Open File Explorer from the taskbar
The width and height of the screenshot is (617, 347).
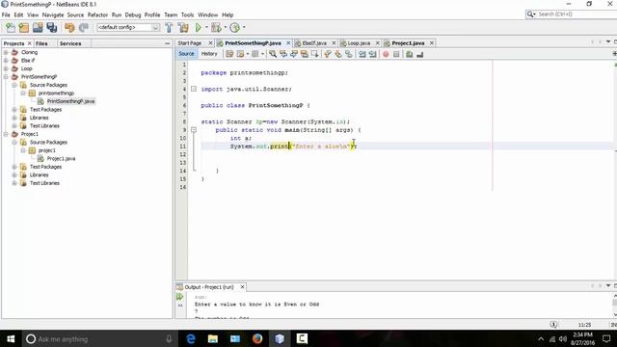(x=213, y=338)
